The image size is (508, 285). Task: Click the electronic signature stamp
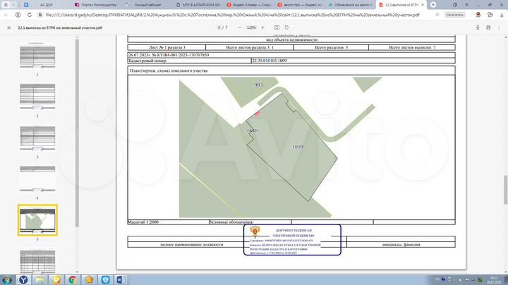click(x=292, y=240)
